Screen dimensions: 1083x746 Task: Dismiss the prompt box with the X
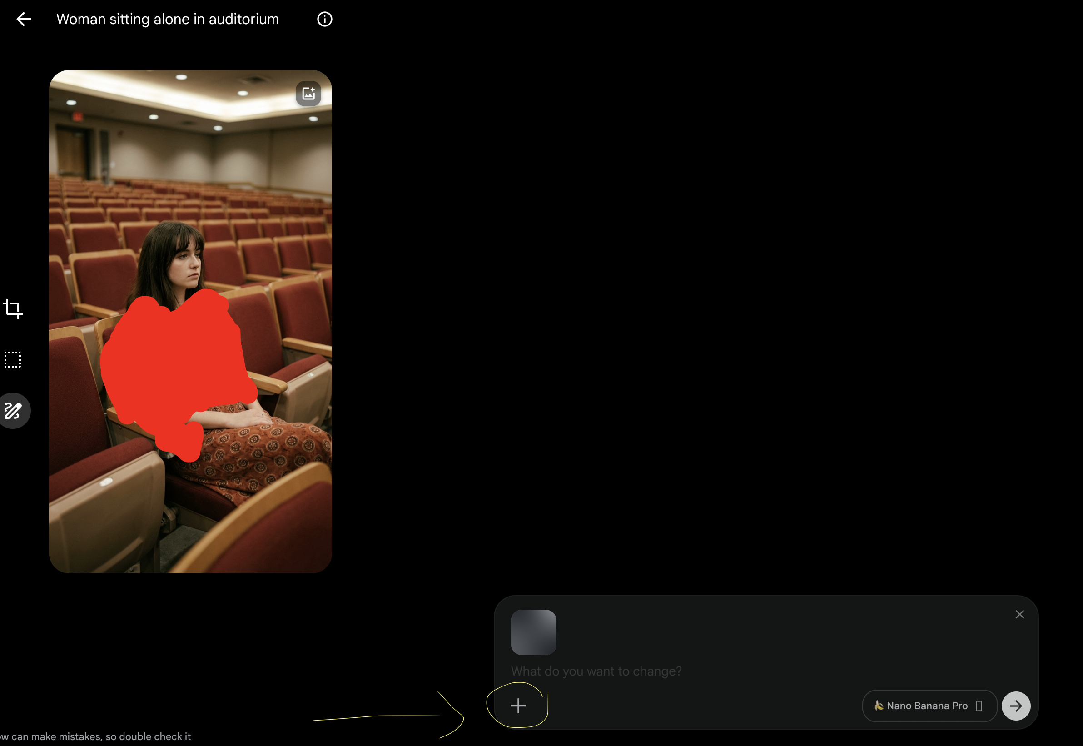point(1019,614)
